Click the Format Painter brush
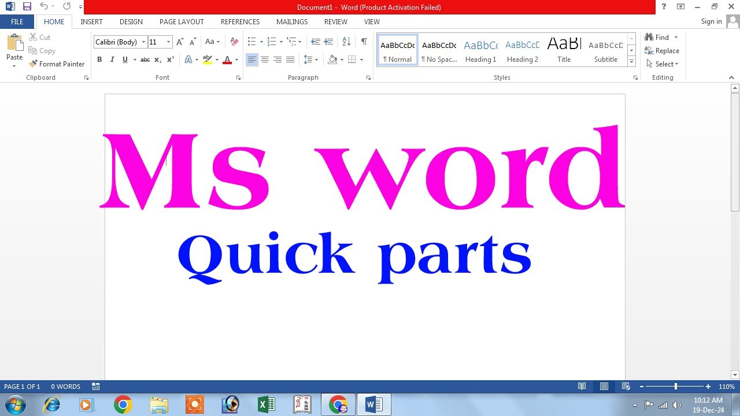 [57, 64]
